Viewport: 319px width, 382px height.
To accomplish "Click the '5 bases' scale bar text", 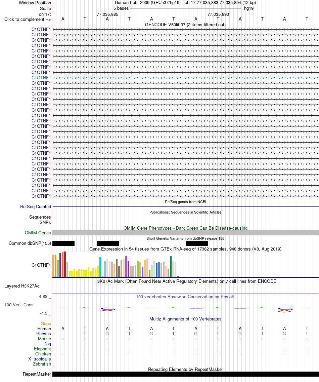I will [x=121, y=8].
